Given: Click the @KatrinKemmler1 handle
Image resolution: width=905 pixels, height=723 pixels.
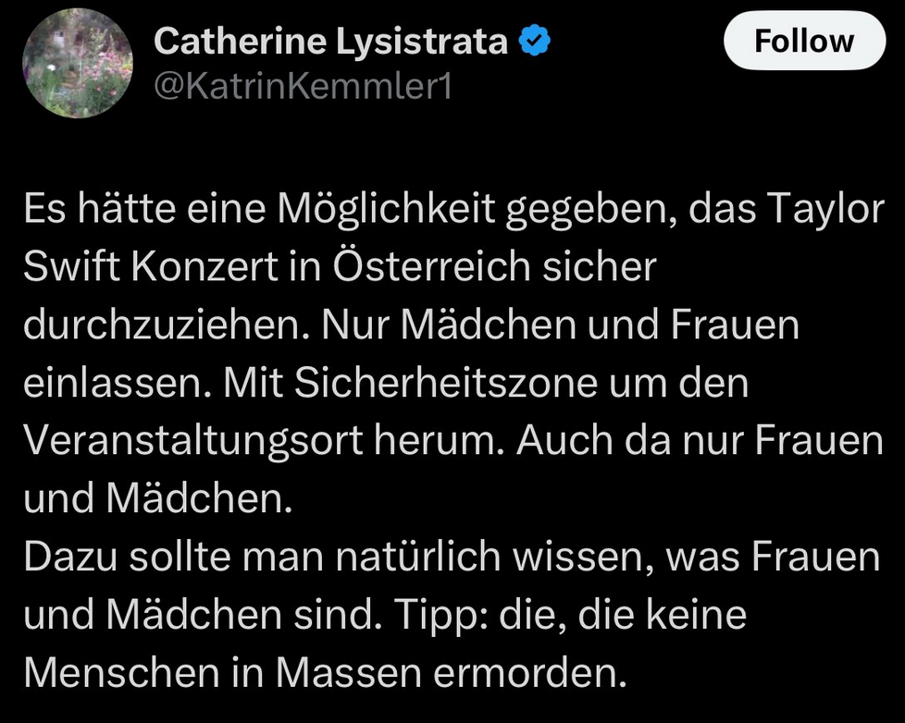Looking at the screenshot, I should click(302, 87).
